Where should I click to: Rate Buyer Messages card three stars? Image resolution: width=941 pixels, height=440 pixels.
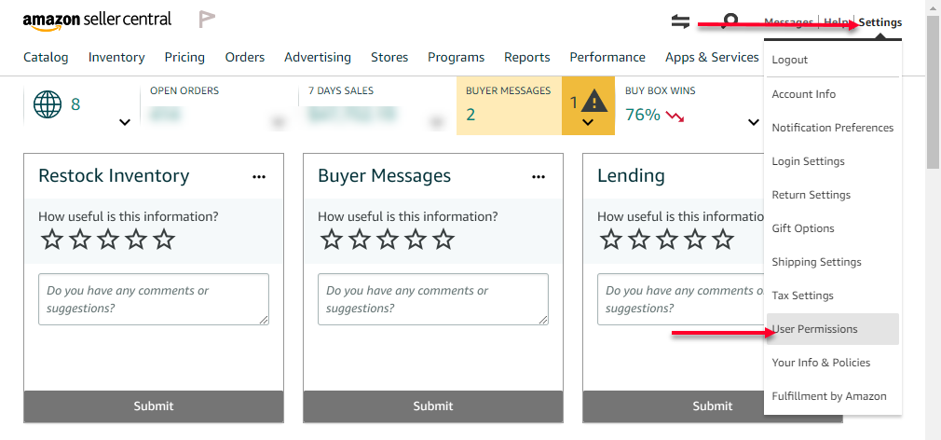pos(388,240)
